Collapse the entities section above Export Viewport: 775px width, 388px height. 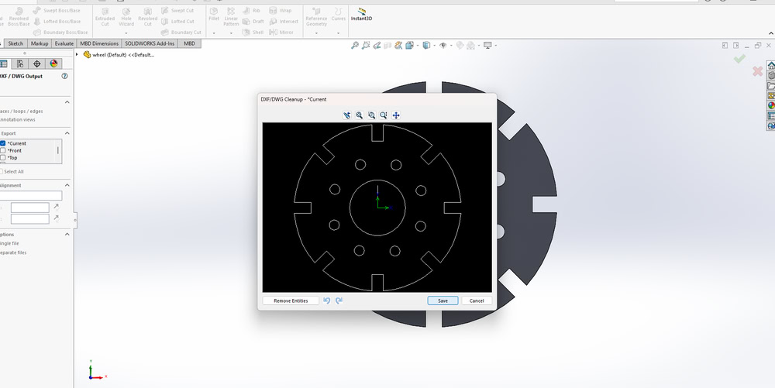tap(67, 102)
